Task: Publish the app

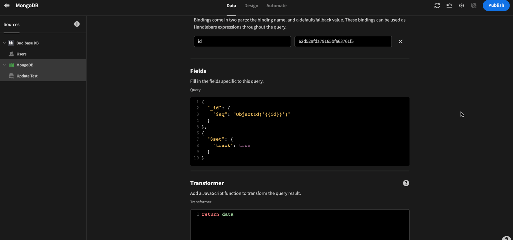Action: [496, 5]
